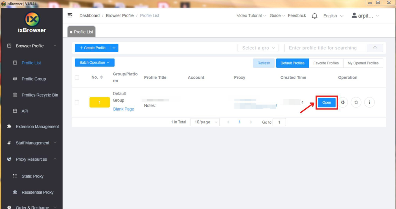
Task: Select page number 1 in pagination
Action: (239, 122)
